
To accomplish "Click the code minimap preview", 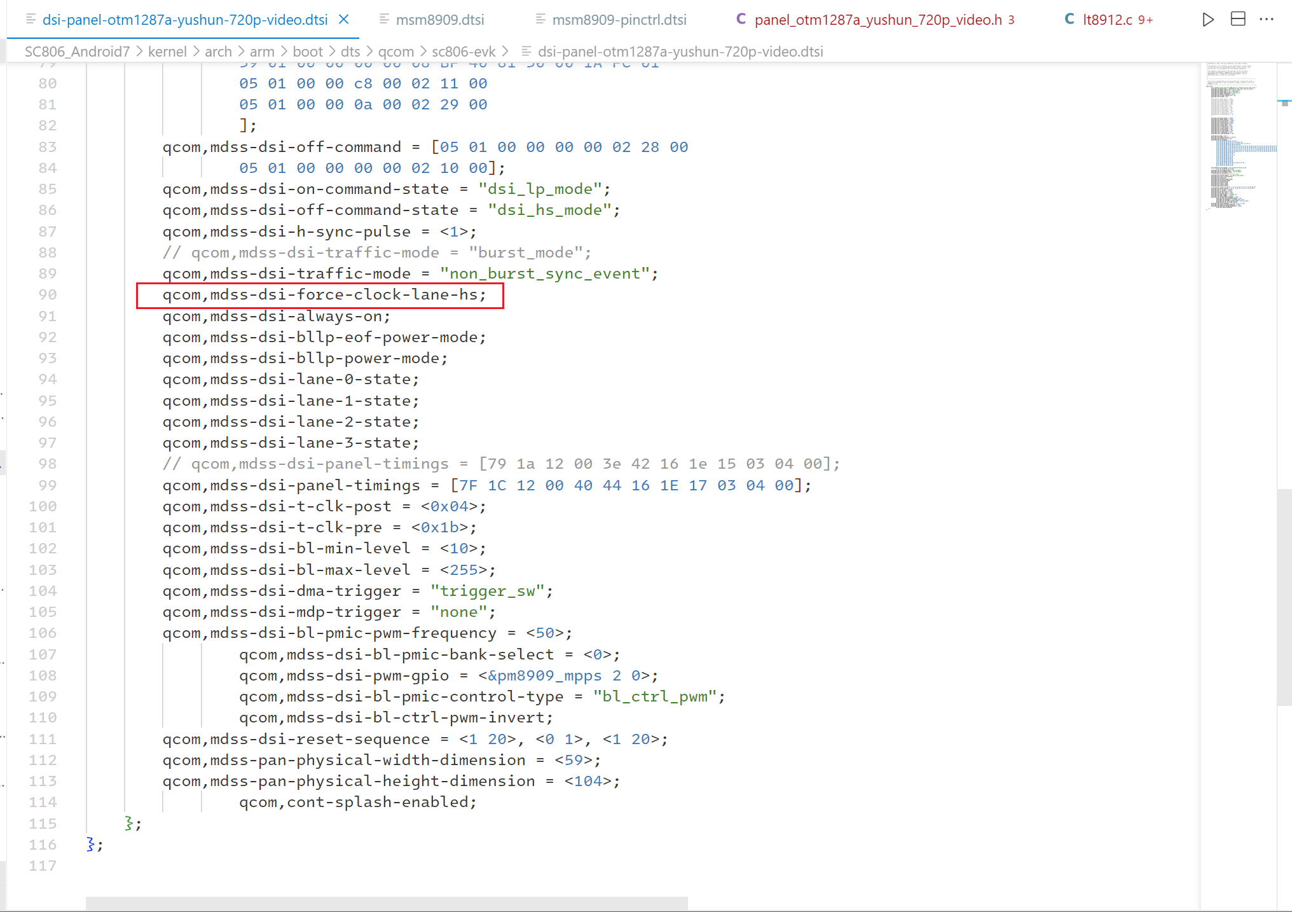I will pos(1239,136).
